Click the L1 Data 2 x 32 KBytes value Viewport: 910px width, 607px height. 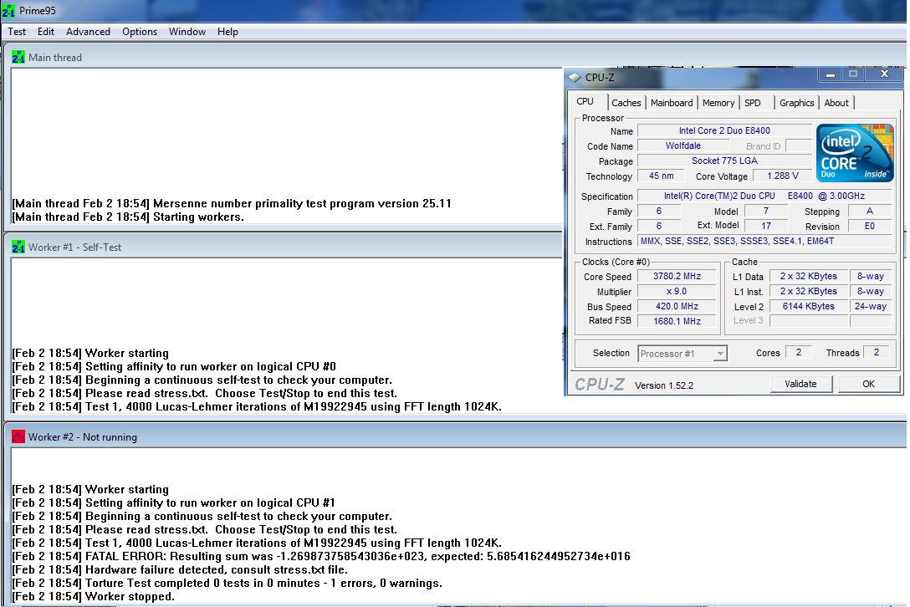click(809, 276)
